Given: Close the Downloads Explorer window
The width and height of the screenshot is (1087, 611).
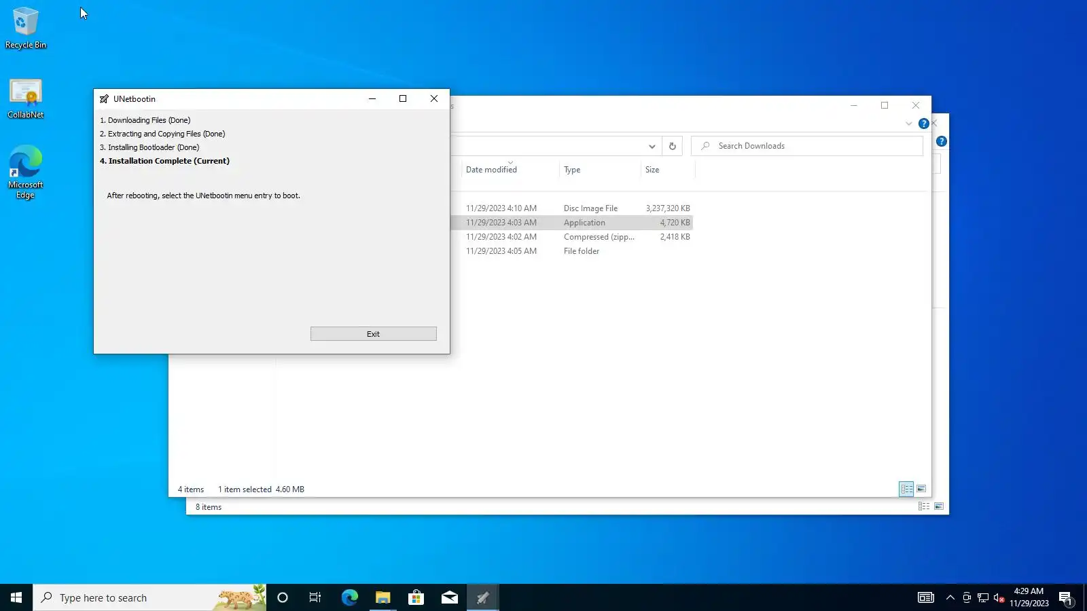Looking at the screenshot, I should point(916,105).
